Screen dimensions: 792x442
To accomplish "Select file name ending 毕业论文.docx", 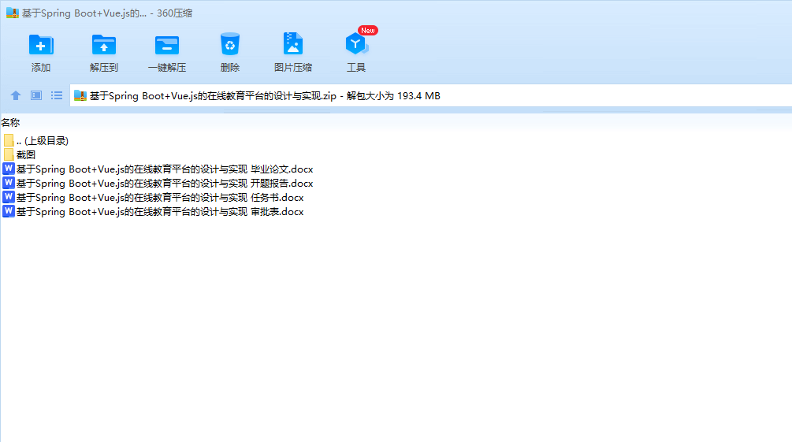I will click(165, 169).
